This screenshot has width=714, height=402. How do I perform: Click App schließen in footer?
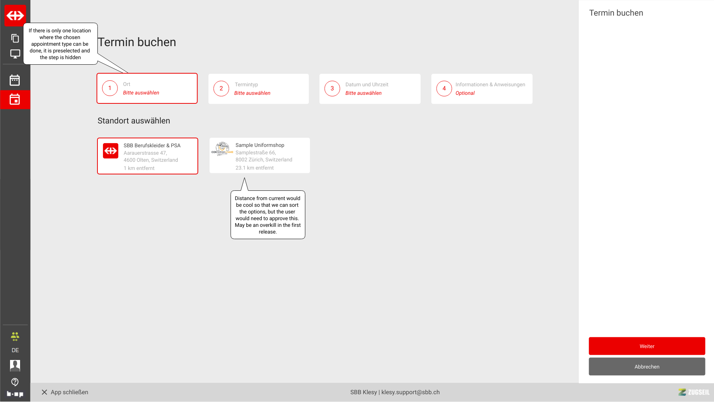65,392
